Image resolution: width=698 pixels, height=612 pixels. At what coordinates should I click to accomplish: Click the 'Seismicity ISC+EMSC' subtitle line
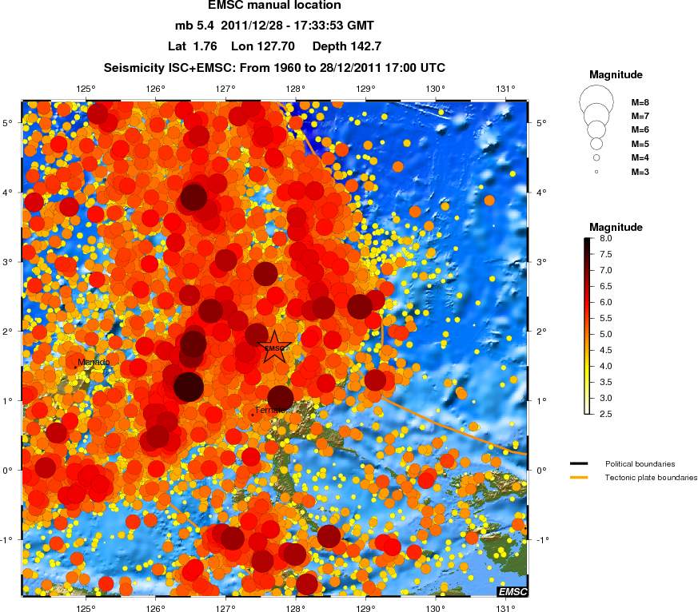pyautogui.click(x=275, y=68)
